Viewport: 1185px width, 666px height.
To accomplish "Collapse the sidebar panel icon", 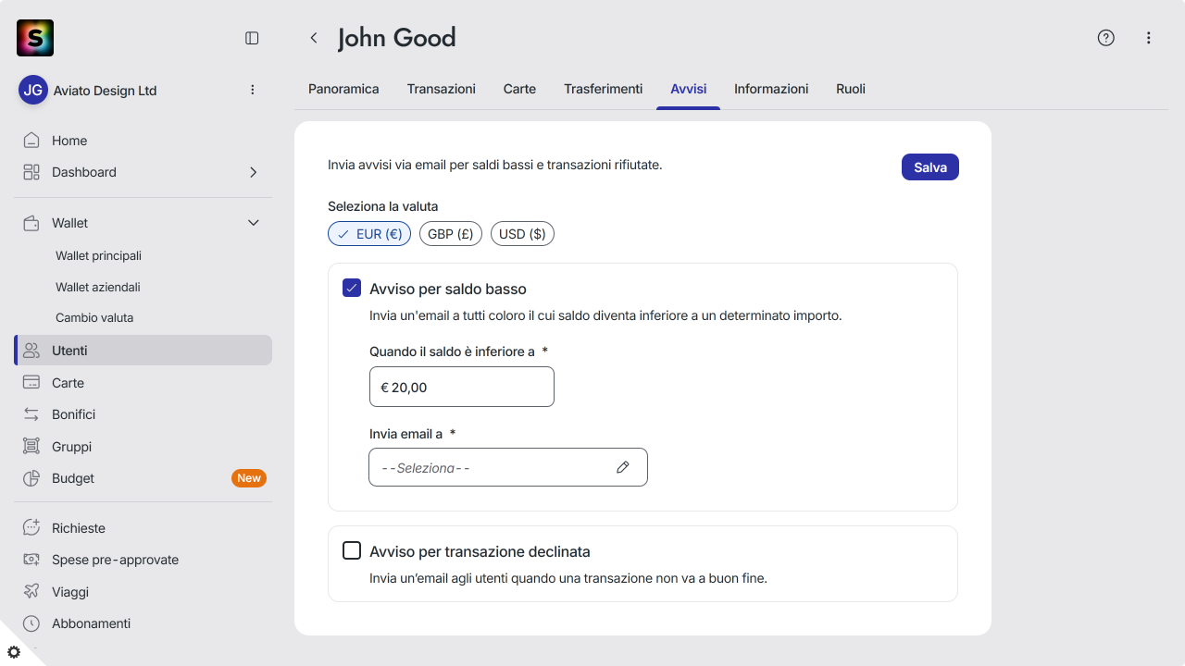I will [x=252, y=38].
